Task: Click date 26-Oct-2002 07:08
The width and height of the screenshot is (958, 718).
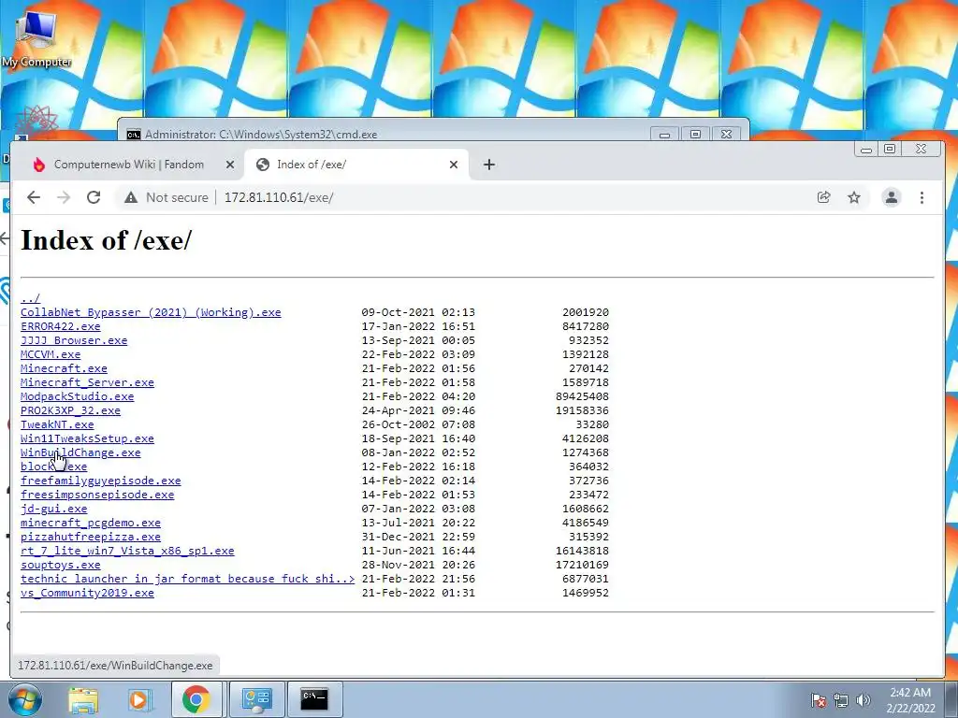Action: (x=418, y=424)
